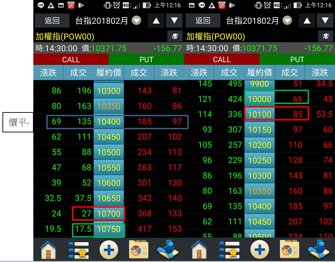
Task: Select the CALL tab on the left screen
Action: 71,59
